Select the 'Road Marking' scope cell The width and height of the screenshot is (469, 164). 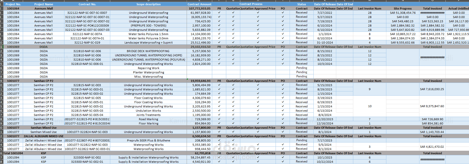(149, 119)
